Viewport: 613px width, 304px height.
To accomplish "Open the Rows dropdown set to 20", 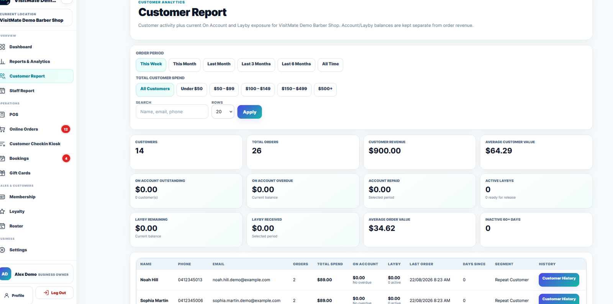I will (x=223, y=112).
